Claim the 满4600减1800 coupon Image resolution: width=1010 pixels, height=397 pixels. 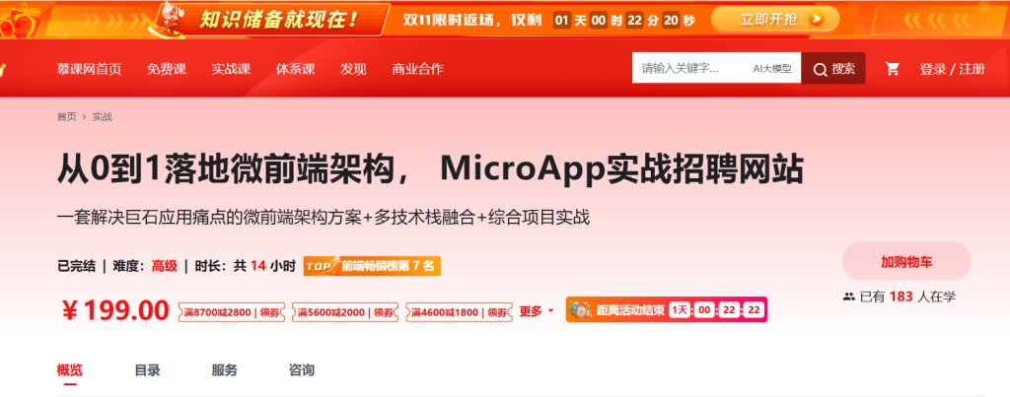[460, 312]
